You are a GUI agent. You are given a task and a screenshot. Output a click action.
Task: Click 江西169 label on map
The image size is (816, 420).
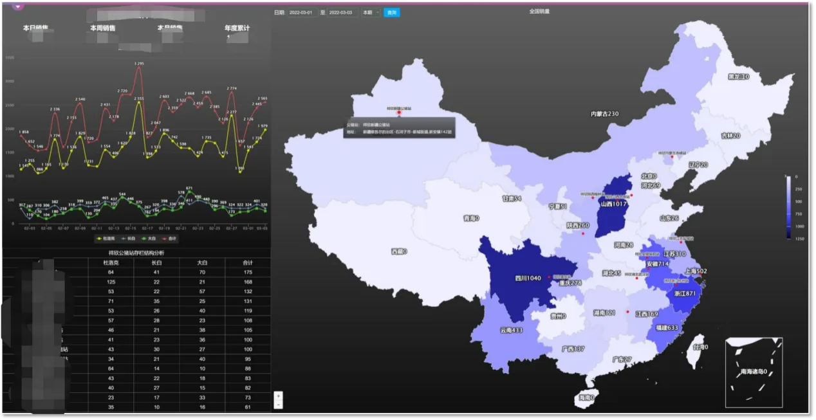(647, 315)
